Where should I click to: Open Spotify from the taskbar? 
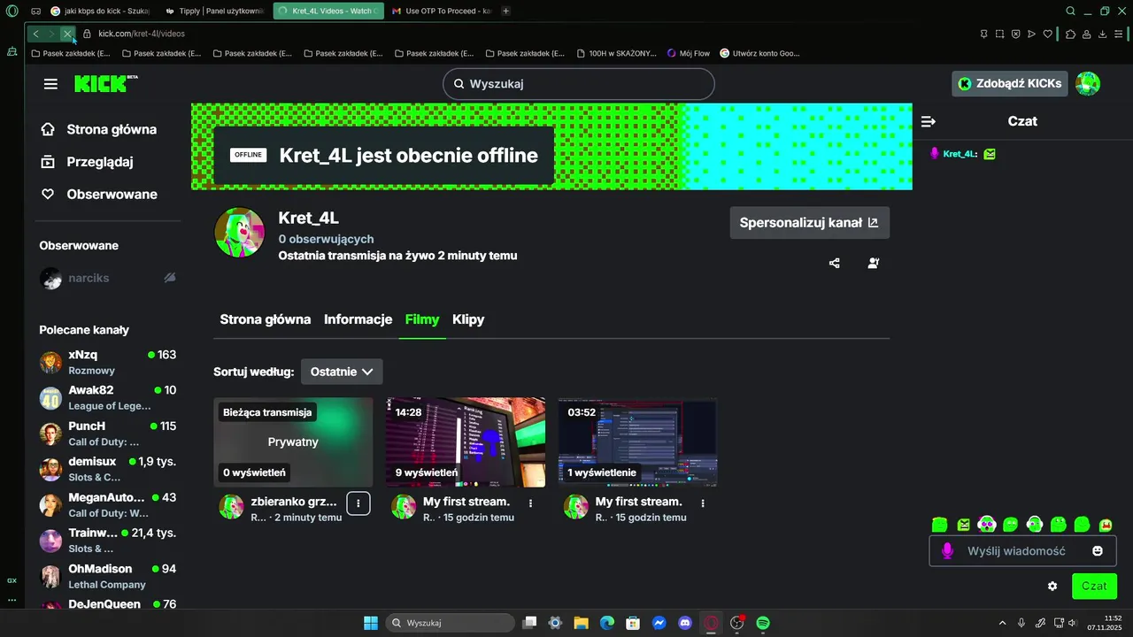(x=763, y=623)
